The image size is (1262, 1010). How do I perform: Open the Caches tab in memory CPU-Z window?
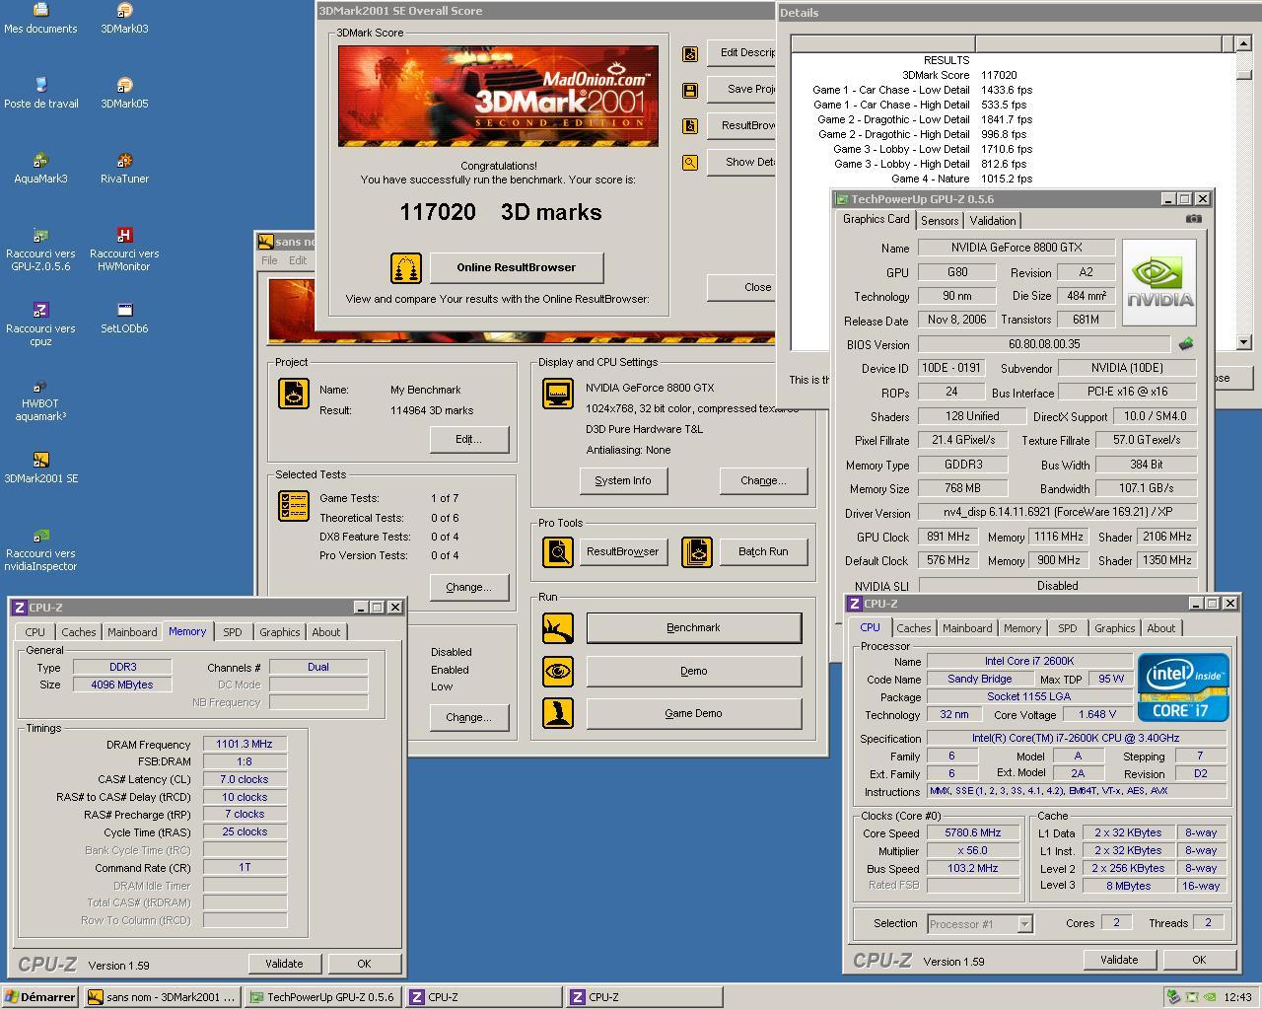(x=79, y=632)
